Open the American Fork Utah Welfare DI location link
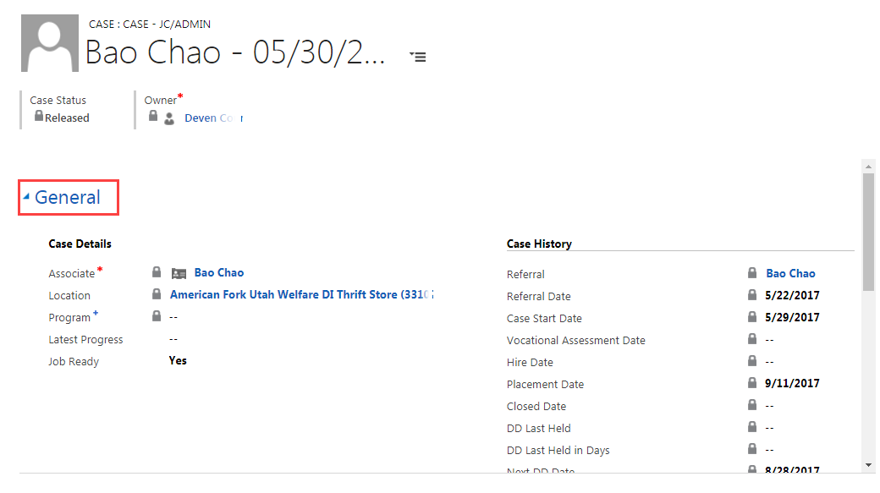 302,294
